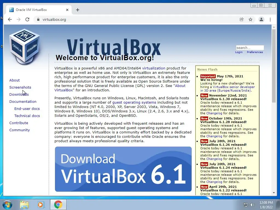Minimize the Chrome window
The height and width of the screenshot is (210, 280).
(x=254, y=5)
